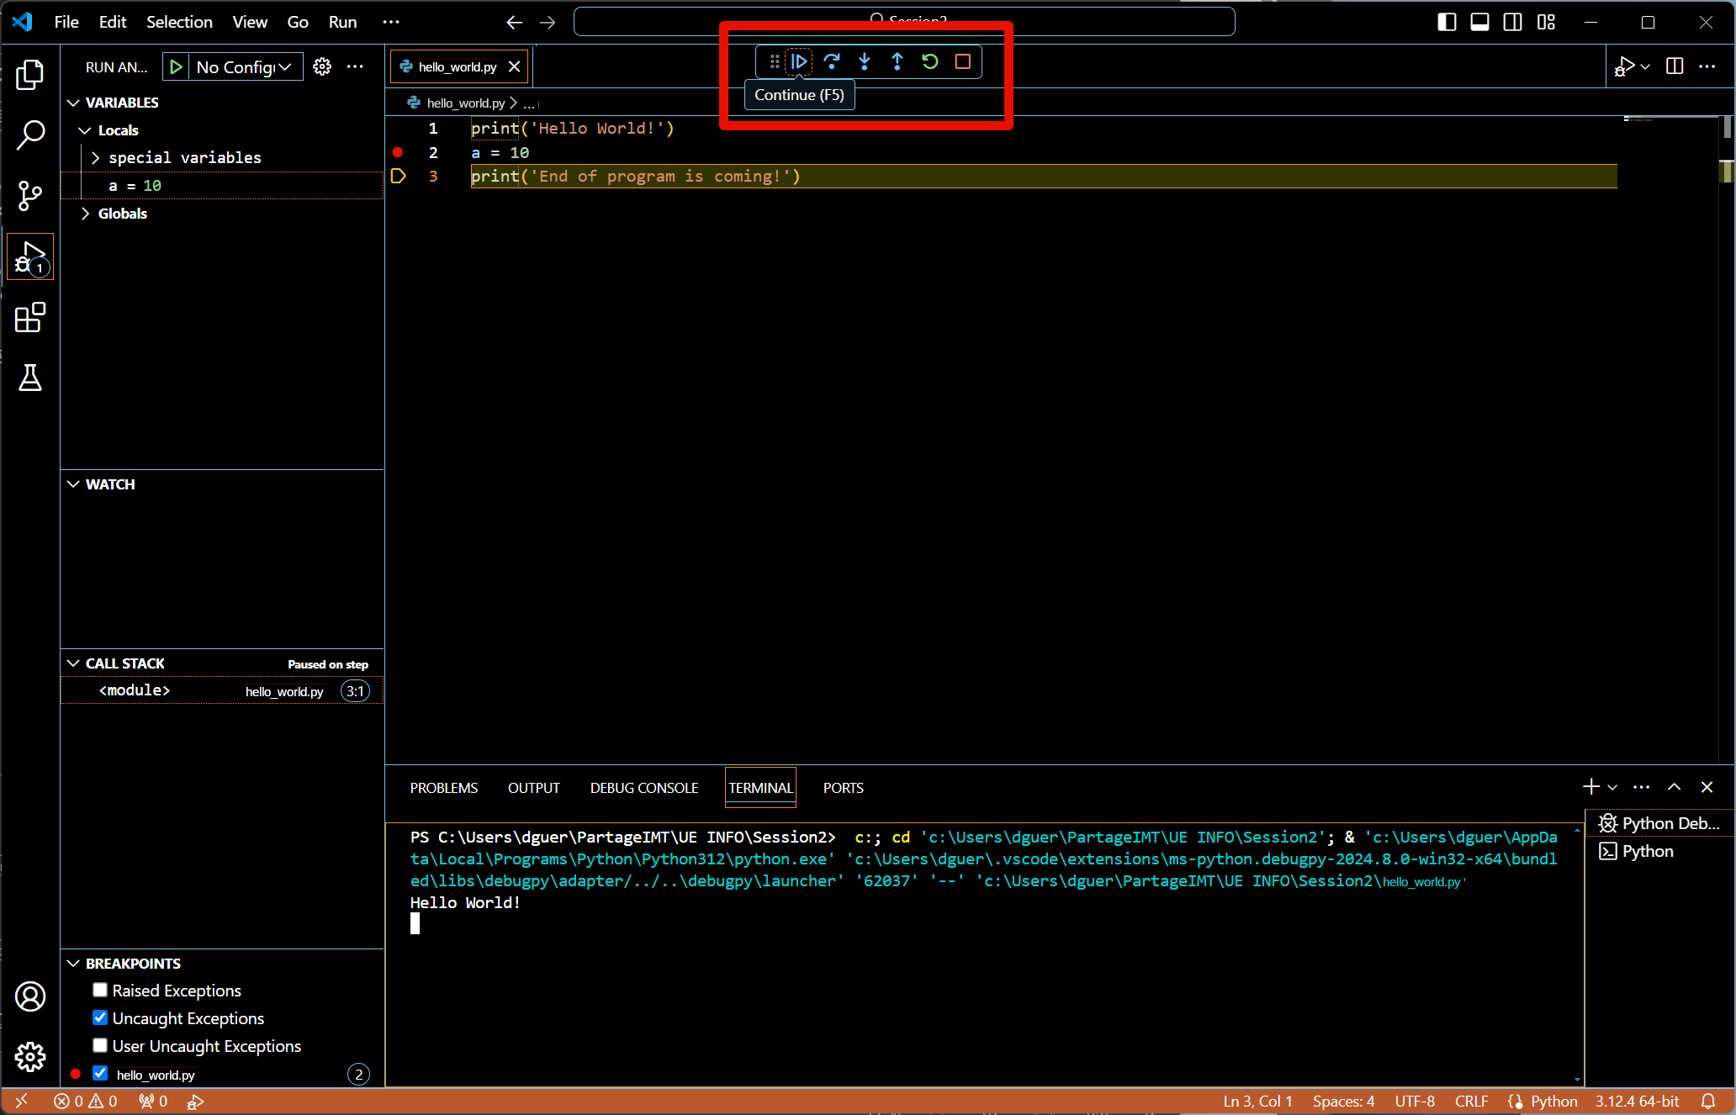Open the Extensions sidebar view

pyautogui.click(x=30, y=318)
